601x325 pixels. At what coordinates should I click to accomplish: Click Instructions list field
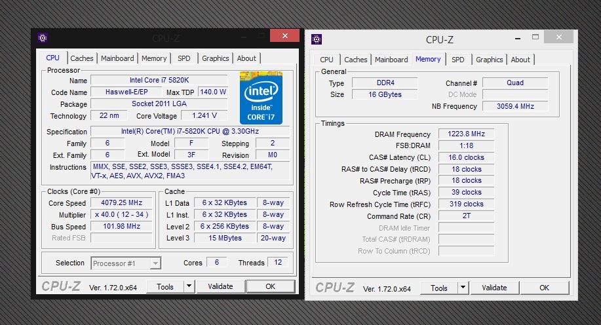pos(190,171)
